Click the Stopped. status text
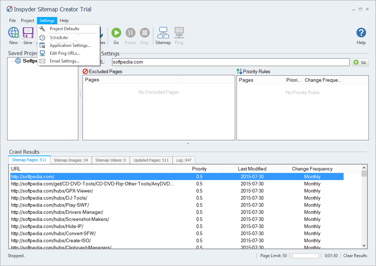This screenshot has height=266, width=376. pos(16,256)
